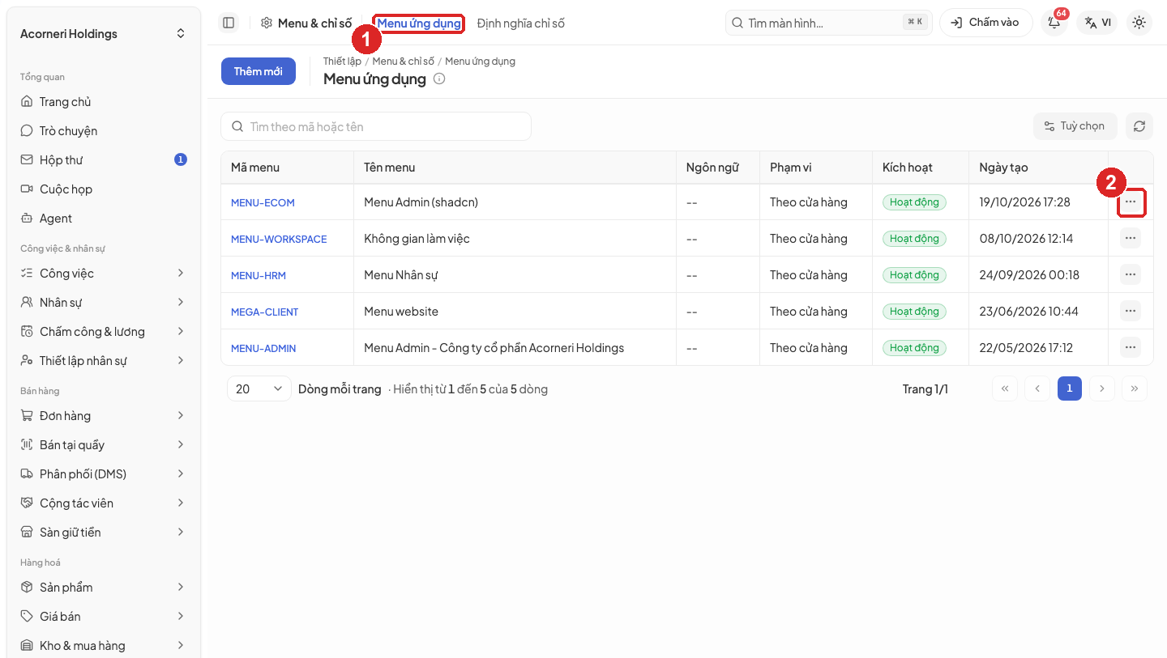The height and width of the screenshot is (658, 1167).
Task: Open the MENU-ECOM code link
Action: point(263,202)
